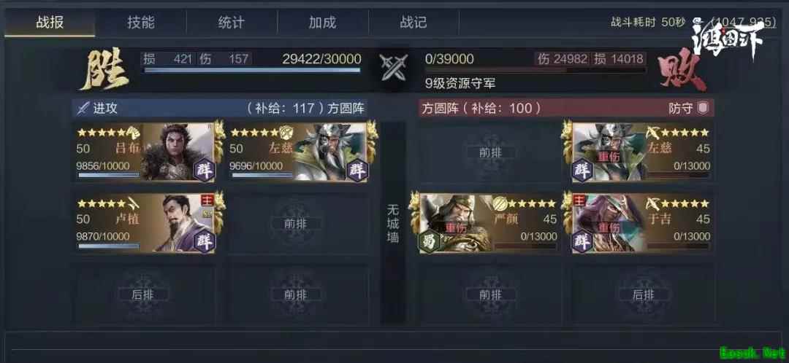Open the 统计 tab
Screen dimensions: 789x363
[x=232, y=23]
